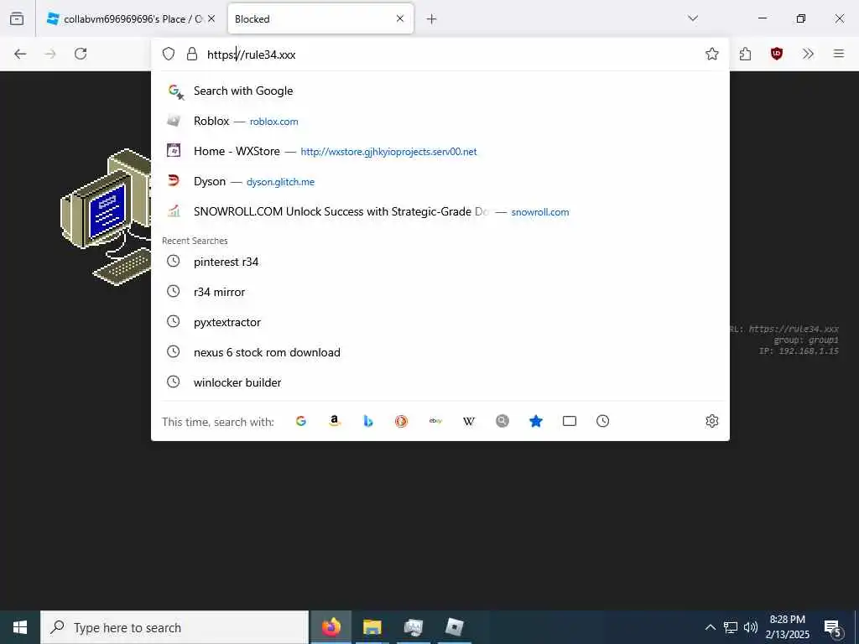Open the volume control tray icon
The width and height of the screenshot is (859, 644).
point(751,627)
